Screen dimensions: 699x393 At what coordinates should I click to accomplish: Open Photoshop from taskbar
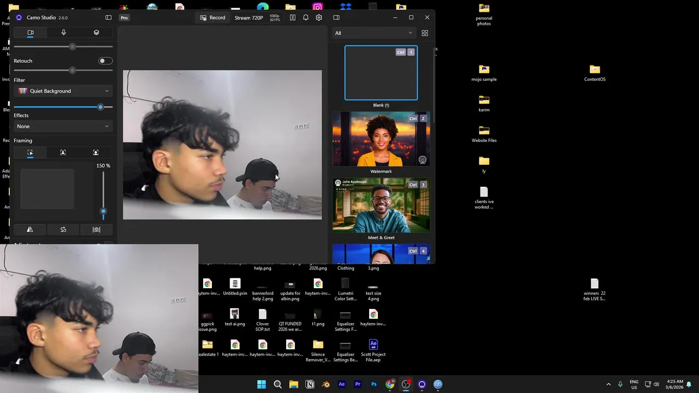point(374,384)
